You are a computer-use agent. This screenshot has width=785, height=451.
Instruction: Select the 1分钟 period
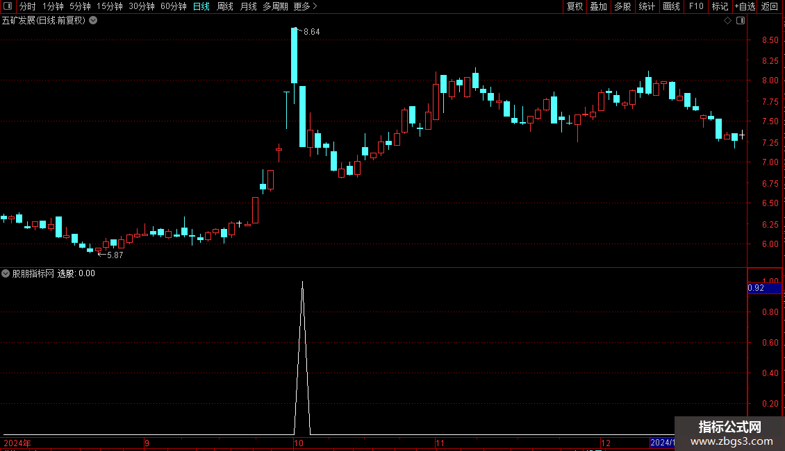(x=53, y=6)
